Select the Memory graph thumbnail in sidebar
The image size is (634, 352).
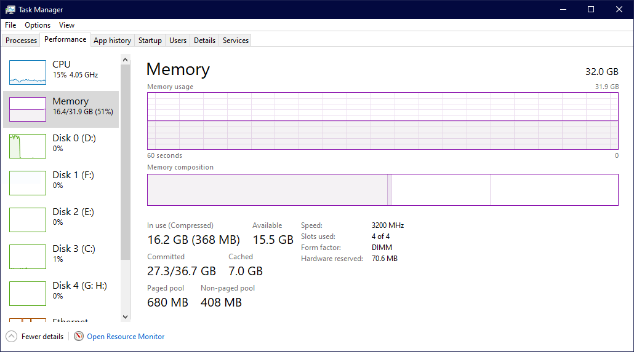[28, 109]
